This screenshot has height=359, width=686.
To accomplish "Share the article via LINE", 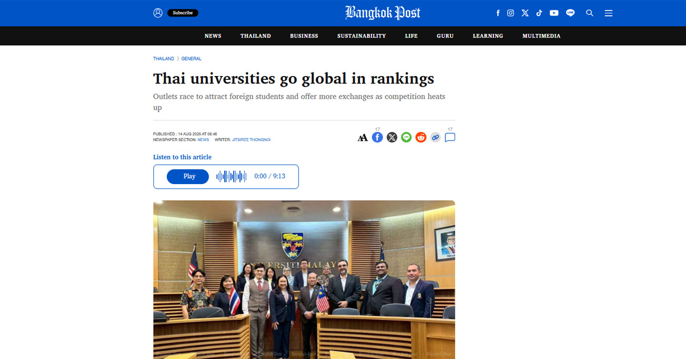I will [406, 137].
